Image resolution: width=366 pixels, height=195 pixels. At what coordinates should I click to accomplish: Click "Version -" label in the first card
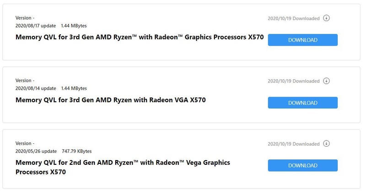(25, 18)
